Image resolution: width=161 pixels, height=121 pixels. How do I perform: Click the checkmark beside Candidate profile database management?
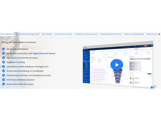click(4, 66)
